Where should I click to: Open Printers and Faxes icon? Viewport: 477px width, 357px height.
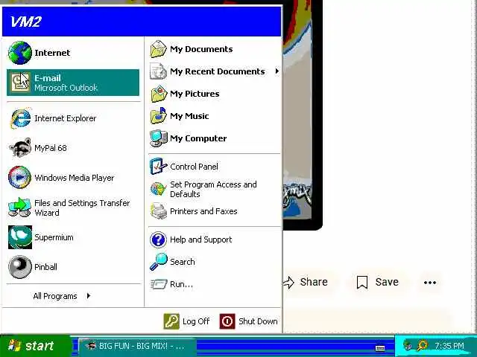pos(159,211)
